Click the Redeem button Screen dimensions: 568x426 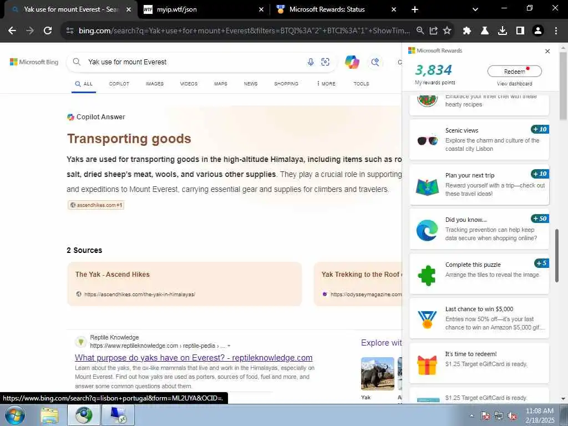514,72
